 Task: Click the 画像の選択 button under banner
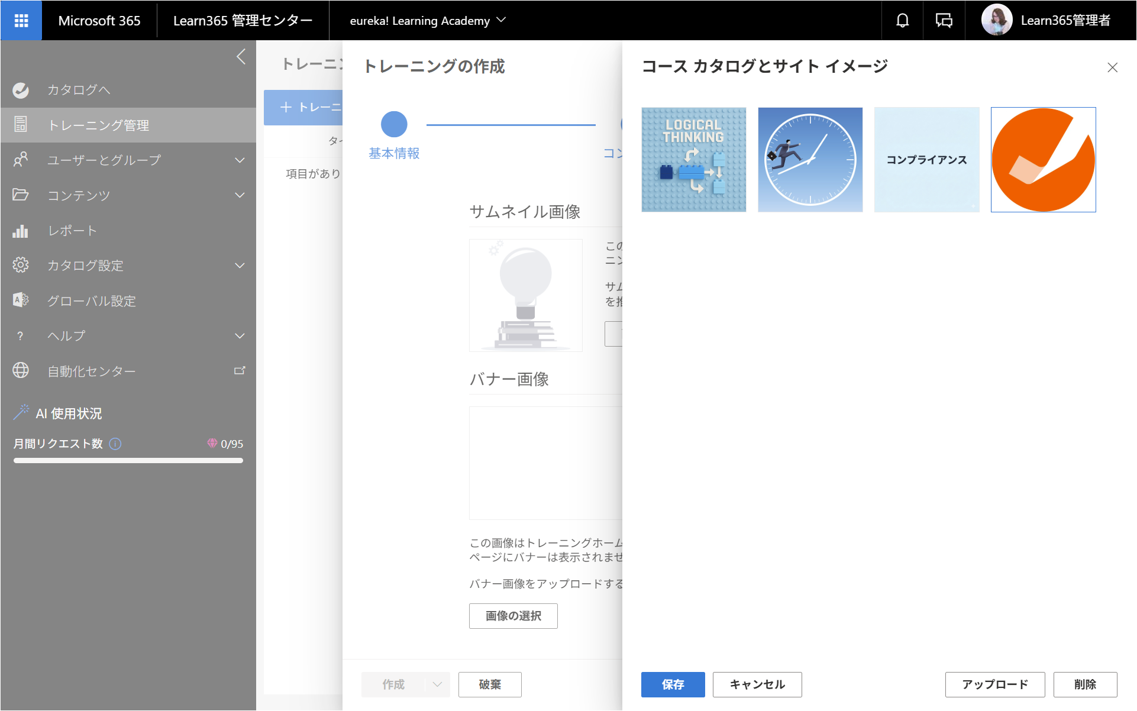tap(513, 616)
